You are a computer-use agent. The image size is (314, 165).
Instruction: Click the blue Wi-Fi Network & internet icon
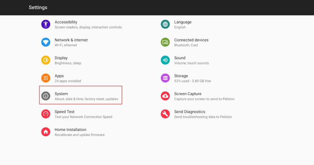coord(46,42)
